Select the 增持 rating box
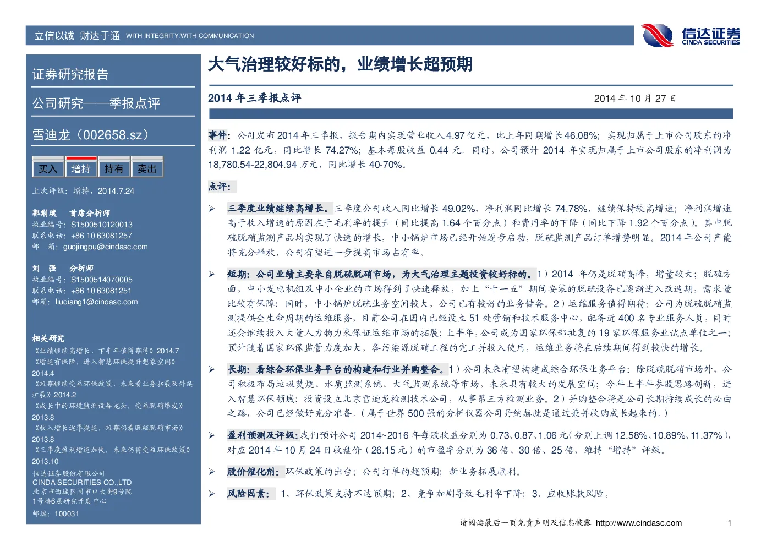Viewport: 772px width, 546px height. click(x=81, y=168)
